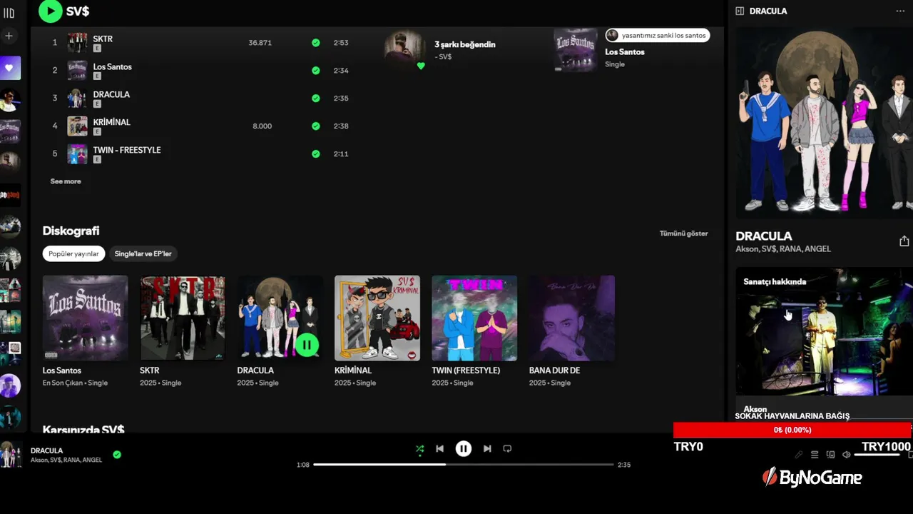Viewport: 913px width, 514px height.
Task: Click the Tümünü göster link
Action: coord(683,233)
